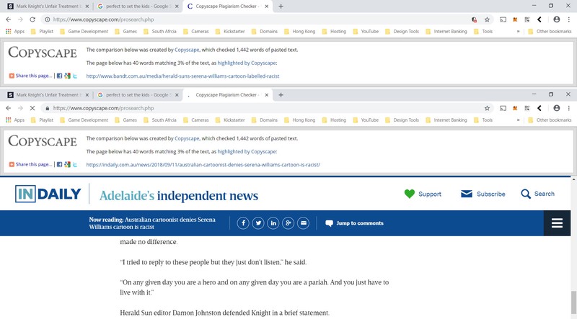The width and height of the screenshot is (577, 319).
Task: Click the red blocked-content icon in the bandt.com.au address bar
Action: [x=475, y=19]
